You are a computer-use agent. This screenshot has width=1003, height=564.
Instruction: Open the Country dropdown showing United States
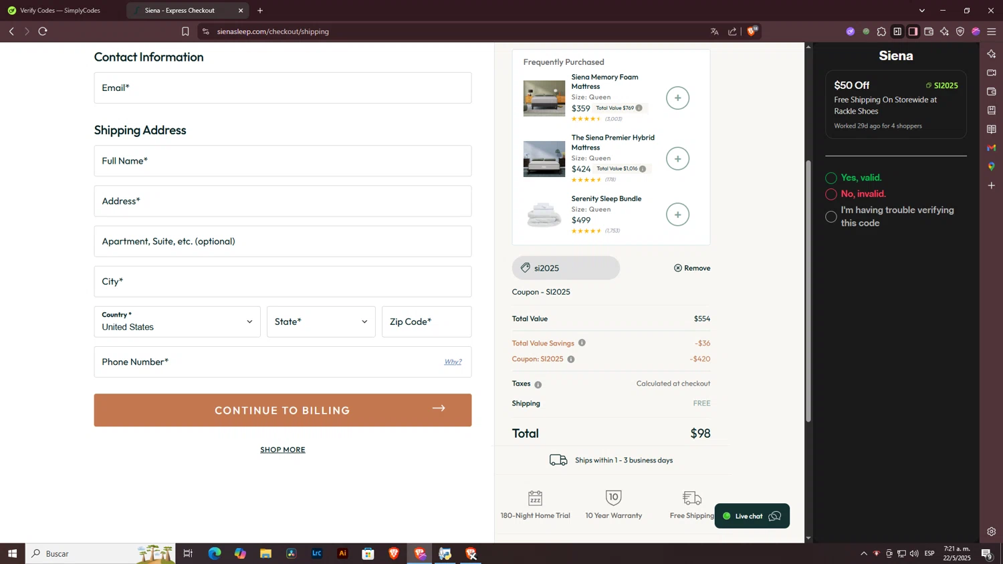177,321
